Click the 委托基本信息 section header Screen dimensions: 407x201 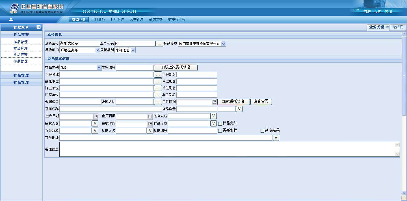[x=223, y=59]
